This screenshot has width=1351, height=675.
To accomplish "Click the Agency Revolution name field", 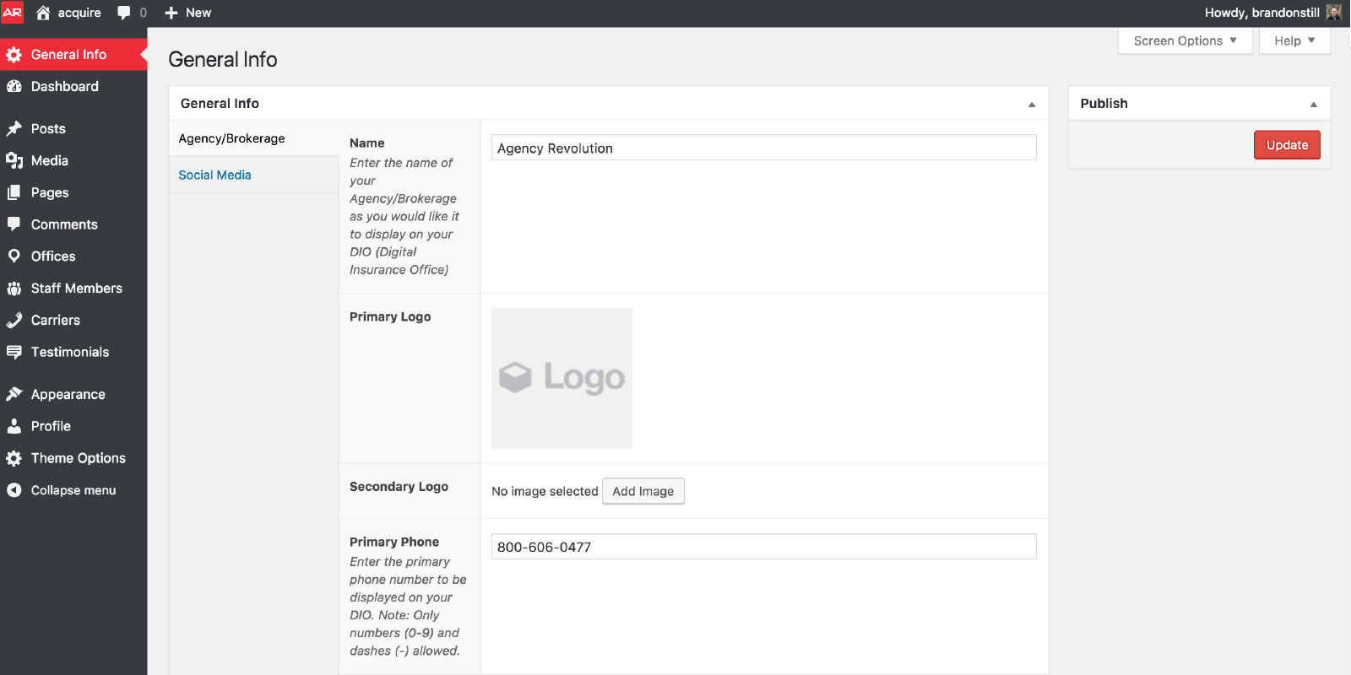I will pos(763,148).
